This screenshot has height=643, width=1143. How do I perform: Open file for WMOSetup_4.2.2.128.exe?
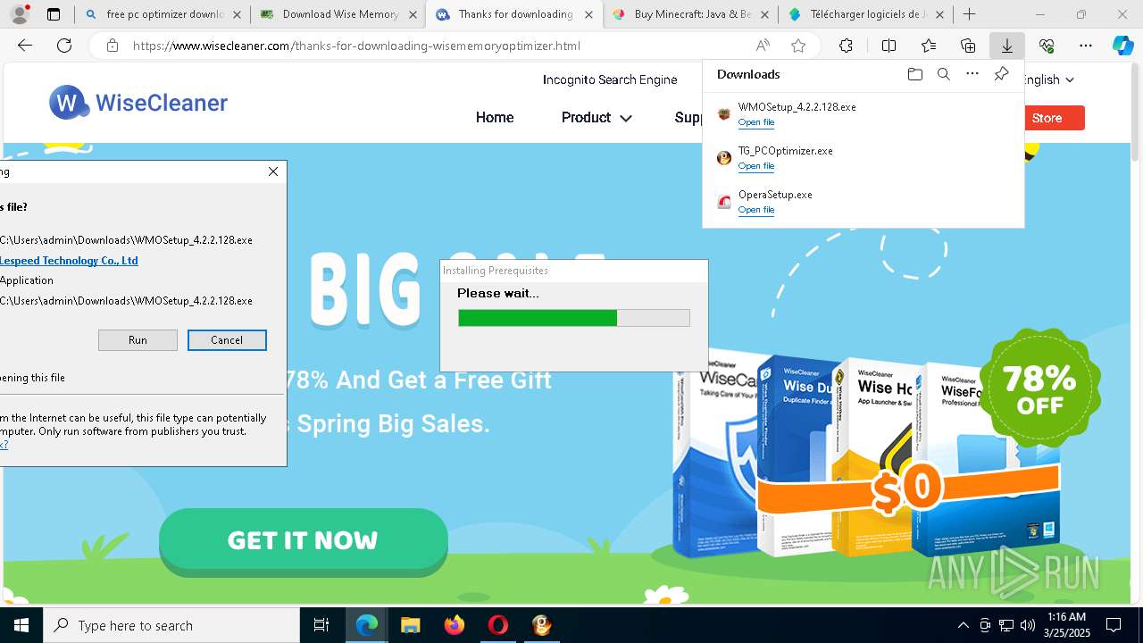[756, 122]
